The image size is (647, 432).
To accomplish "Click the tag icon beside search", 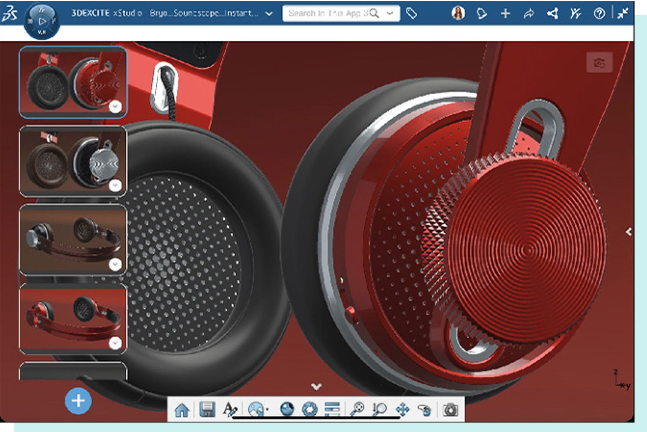I will click(x=411, y=13).
